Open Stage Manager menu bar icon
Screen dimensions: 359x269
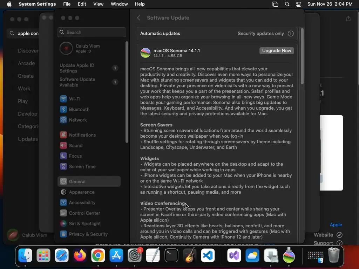coord(275,4)
